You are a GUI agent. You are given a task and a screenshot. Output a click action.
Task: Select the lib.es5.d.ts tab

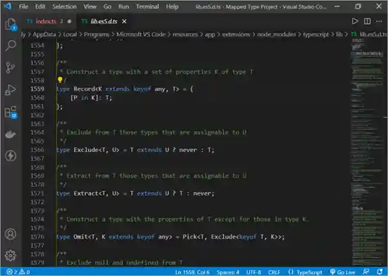click(x=104, y=21)
